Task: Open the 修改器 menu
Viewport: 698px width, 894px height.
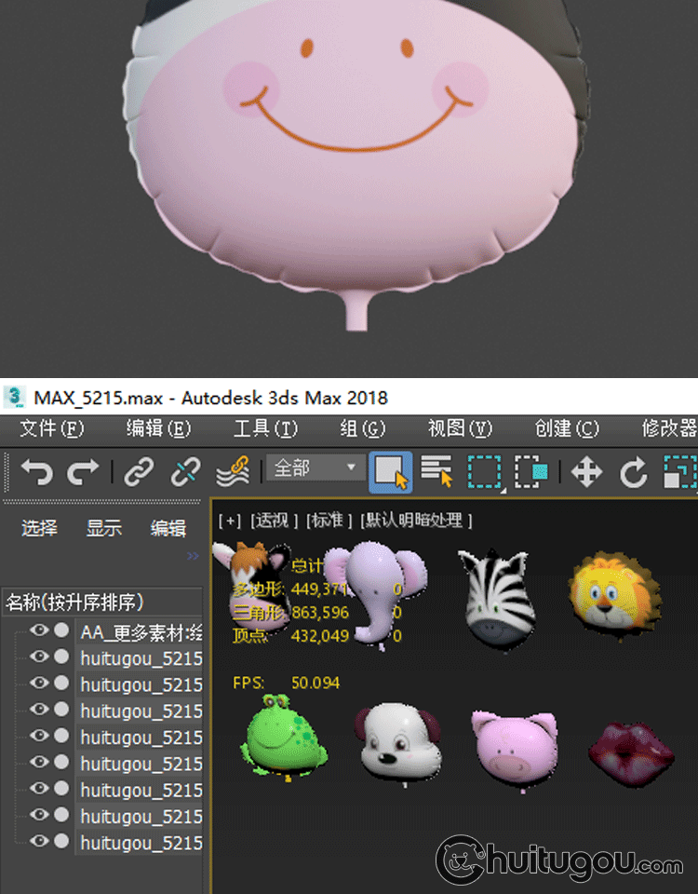Action: (x=669, y=428)
